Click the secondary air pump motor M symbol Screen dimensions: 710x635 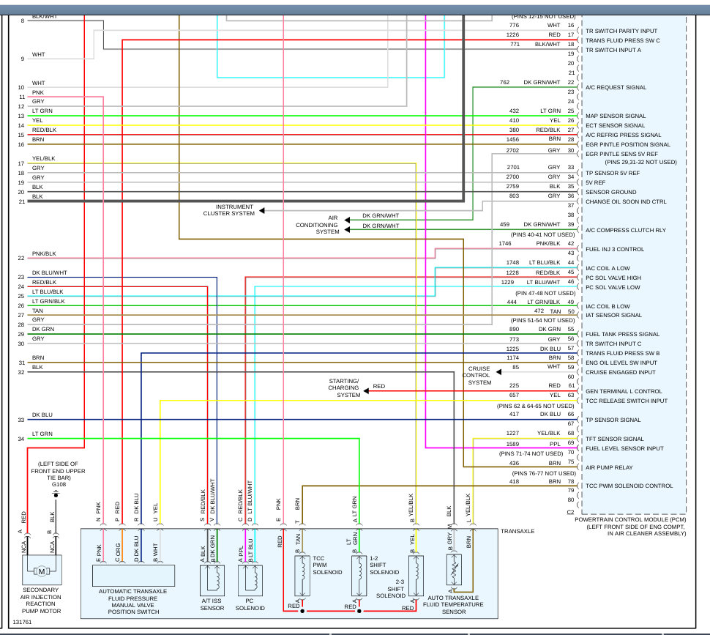coord(41,571)
